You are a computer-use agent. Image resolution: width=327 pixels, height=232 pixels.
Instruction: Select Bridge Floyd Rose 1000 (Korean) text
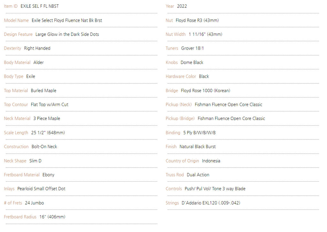205,91
